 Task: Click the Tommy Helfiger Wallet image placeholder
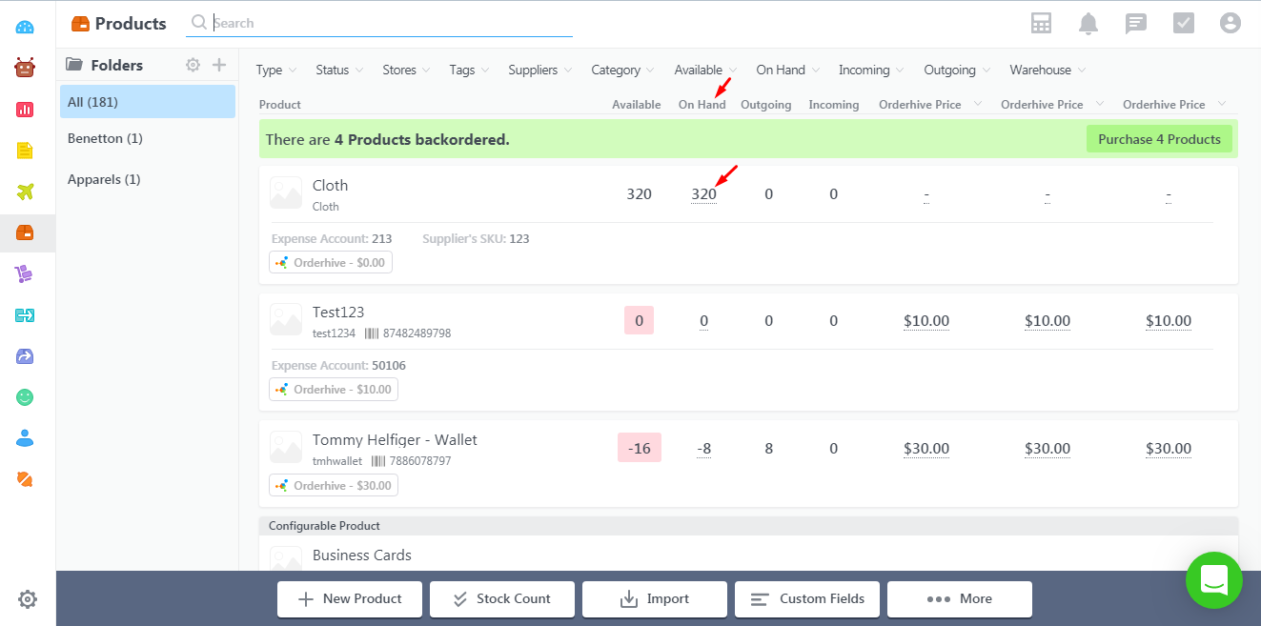coord(286,447)
